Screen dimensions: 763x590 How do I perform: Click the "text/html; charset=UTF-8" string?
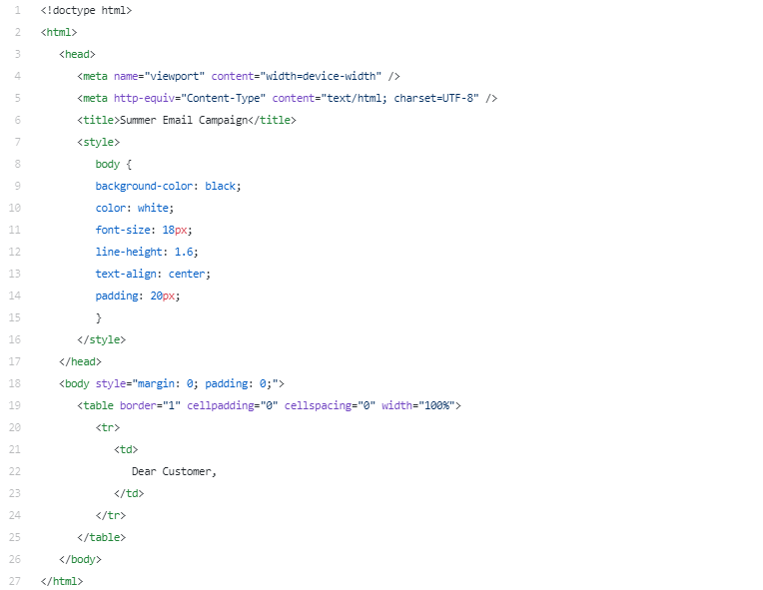coord(400,98)
